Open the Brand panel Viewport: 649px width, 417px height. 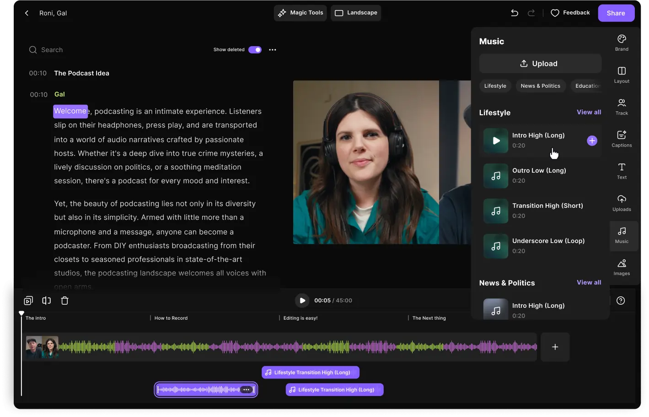pyautogui.click(x=622, y=42)
